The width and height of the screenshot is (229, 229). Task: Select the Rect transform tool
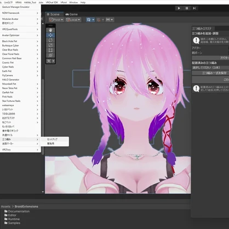tap(50, 50)
